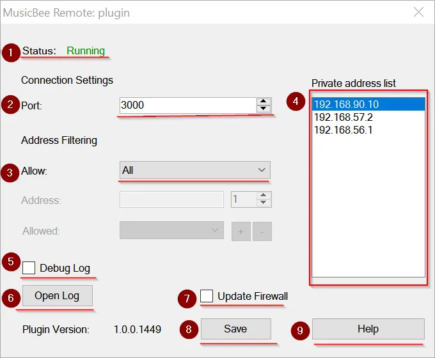
Task: Select address 192.168.56.1 in list
Action: pos(368,130)
